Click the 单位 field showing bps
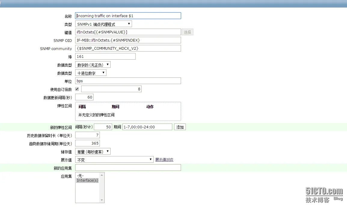Image resolution: width=347 pixels, height=207 pixels. pos(128,81)
